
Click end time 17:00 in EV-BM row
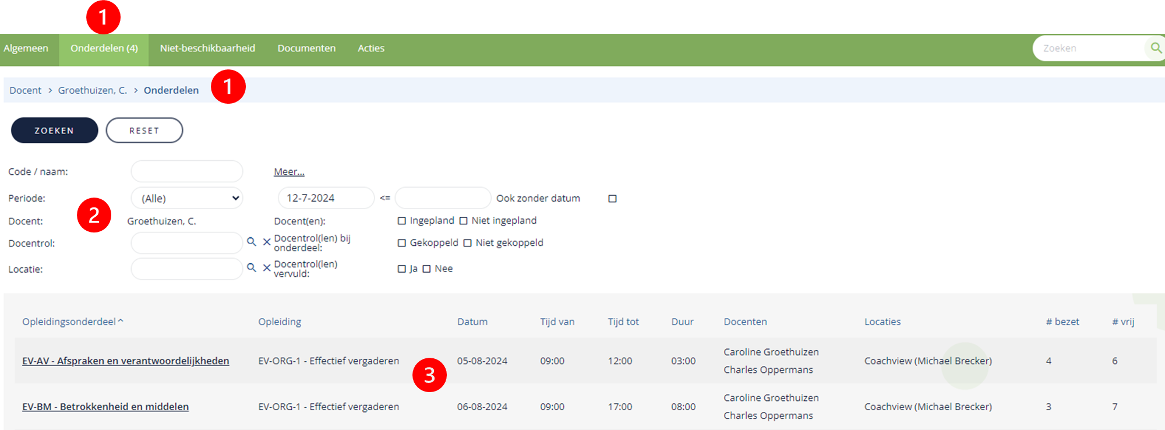(620, 407)
